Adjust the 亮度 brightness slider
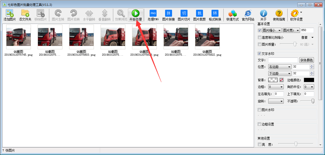The width and height of the screenshot is (325, 155). [x=296, y=144]
